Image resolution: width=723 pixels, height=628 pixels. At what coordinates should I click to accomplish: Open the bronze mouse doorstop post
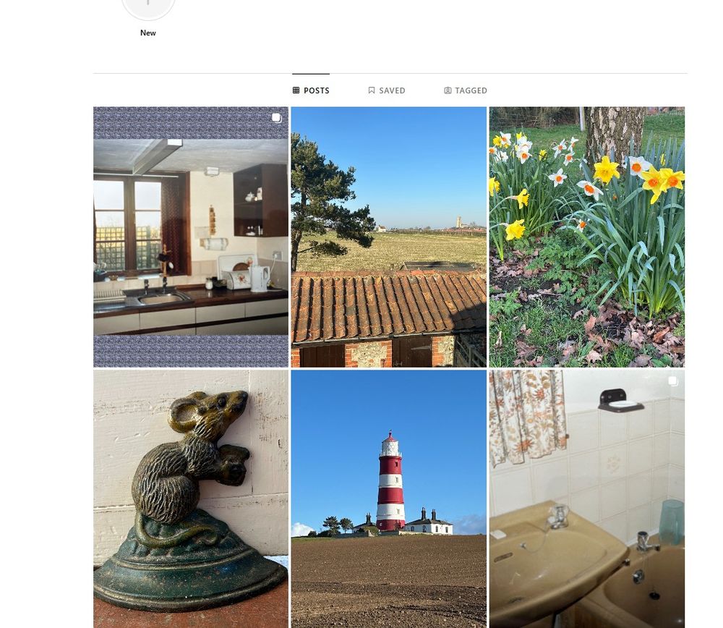(191, 498)
